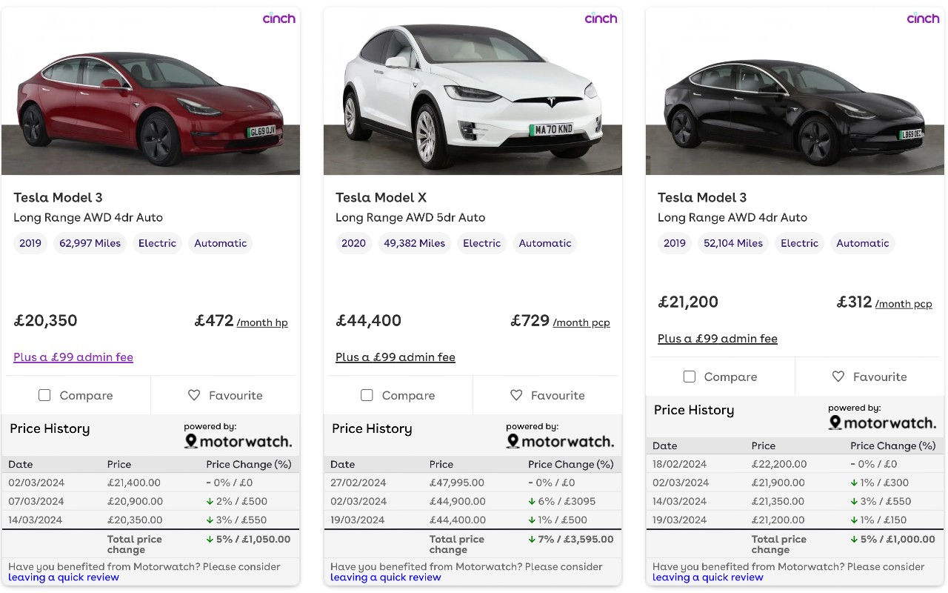Click the leaving a quick review link under the red Model 3
Screen dimensions: 948x593
click(63, 577)
